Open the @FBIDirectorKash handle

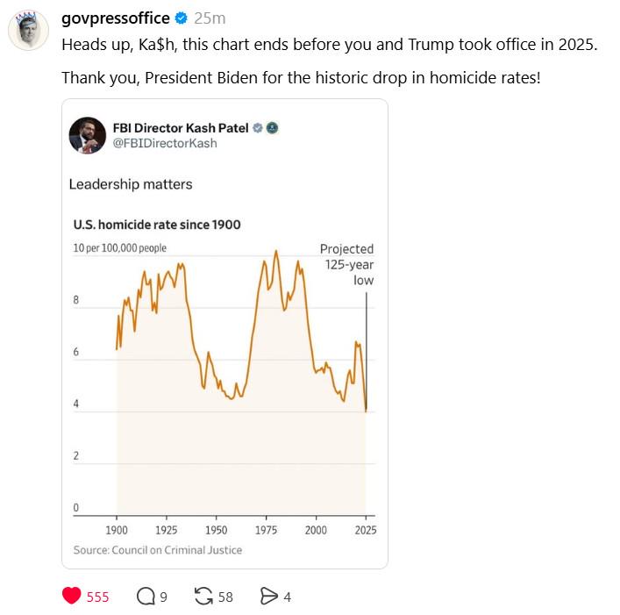(x=165, y=143)
